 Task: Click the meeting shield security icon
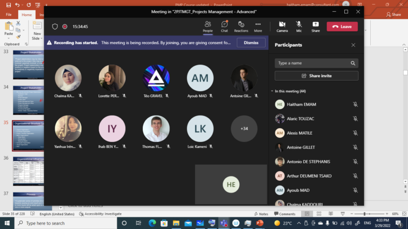(55, 27)
